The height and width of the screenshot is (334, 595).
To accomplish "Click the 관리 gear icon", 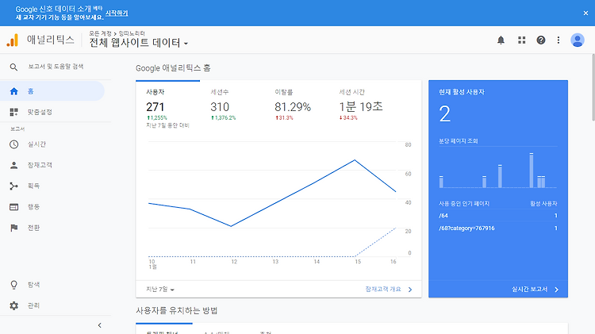I will pos(14,305).
